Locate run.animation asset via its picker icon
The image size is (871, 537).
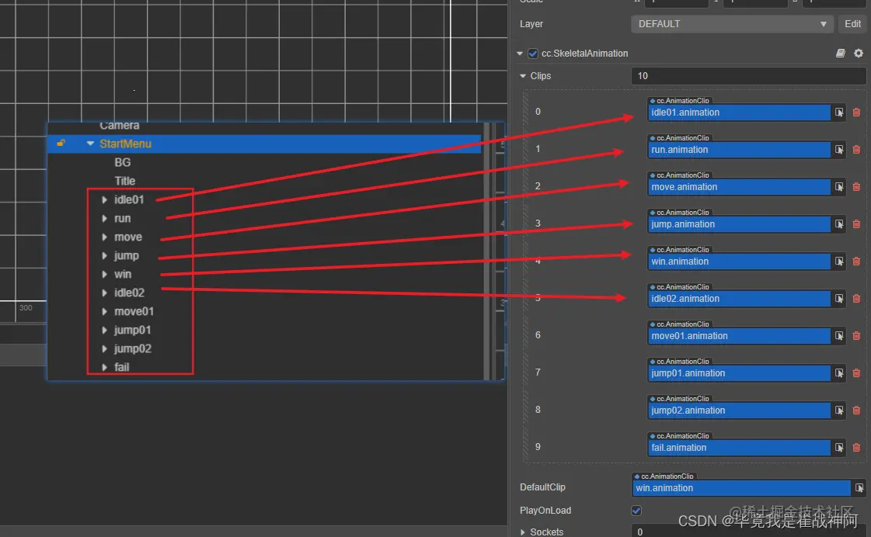pos(839,150)
